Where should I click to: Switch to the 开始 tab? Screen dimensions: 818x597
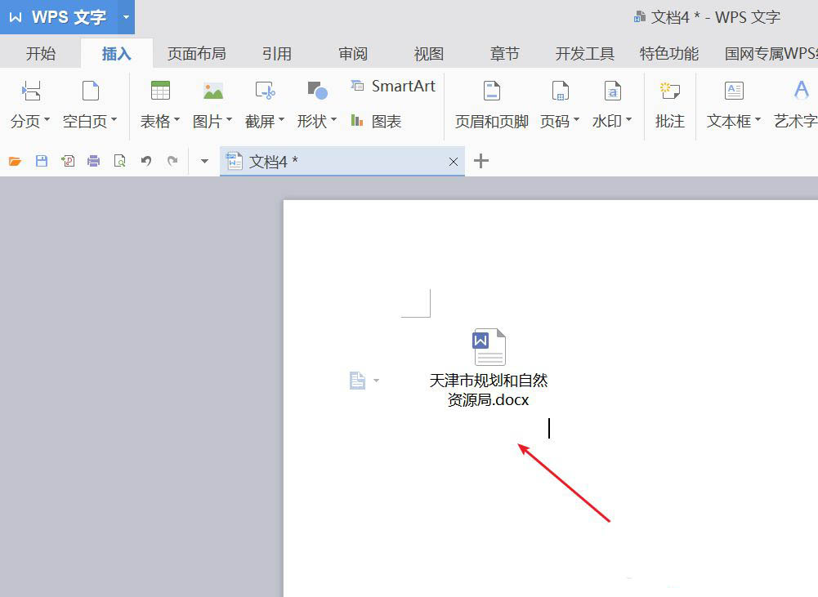tap(41, 53)
